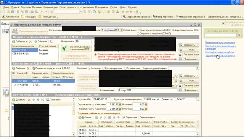
Task: Click Перечитать refresh in Периоды работы toolbar
Action: (130, 118)
